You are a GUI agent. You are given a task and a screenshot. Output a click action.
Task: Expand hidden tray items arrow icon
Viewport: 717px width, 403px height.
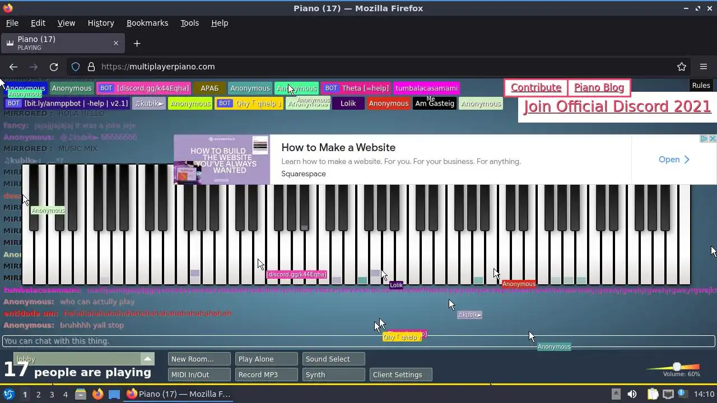[x=616, y=394]
